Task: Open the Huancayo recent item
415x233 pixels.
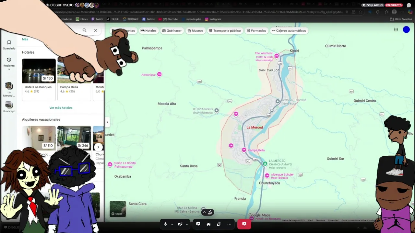Action: 9,107
